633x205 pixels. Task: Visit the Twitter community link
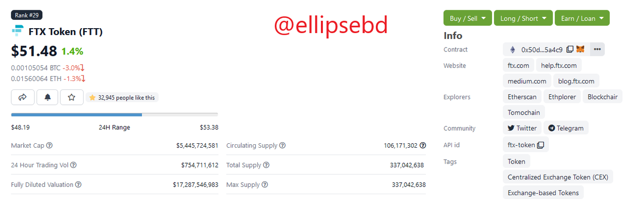click(x=522, y=128)
